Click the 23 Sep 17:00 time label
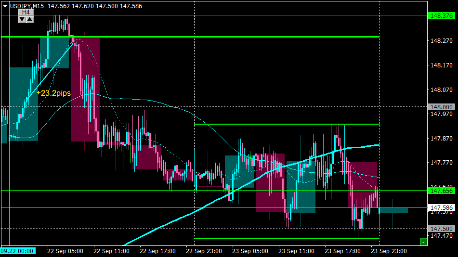 pyautogui.click(x=342, y=251)
